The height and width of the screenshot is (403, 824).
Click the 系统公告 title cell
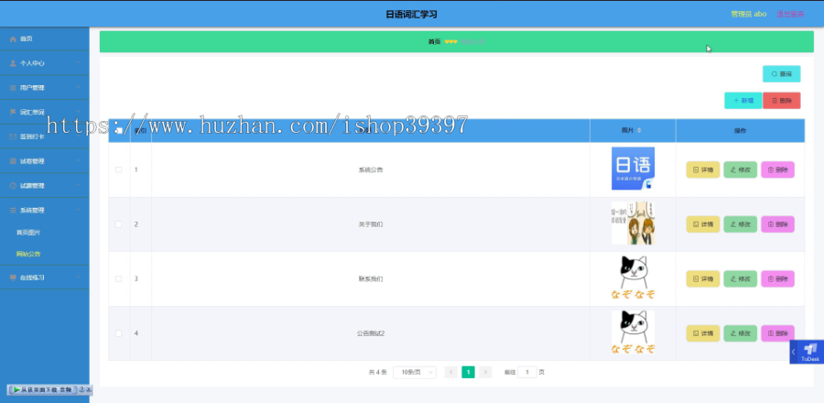pos(371,169)
